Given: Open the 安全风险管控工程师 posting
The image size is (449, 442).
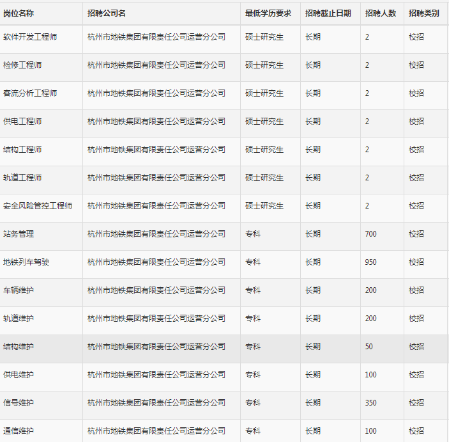Looking at the screenshot, I should (x=38, y=206).
